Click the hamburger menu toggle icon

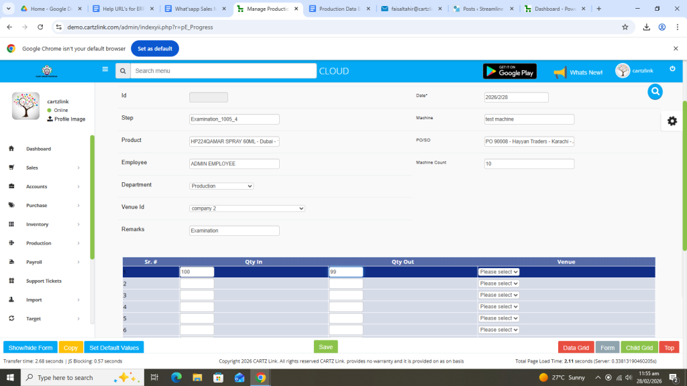pyautogui.click(x=105, y=69)
